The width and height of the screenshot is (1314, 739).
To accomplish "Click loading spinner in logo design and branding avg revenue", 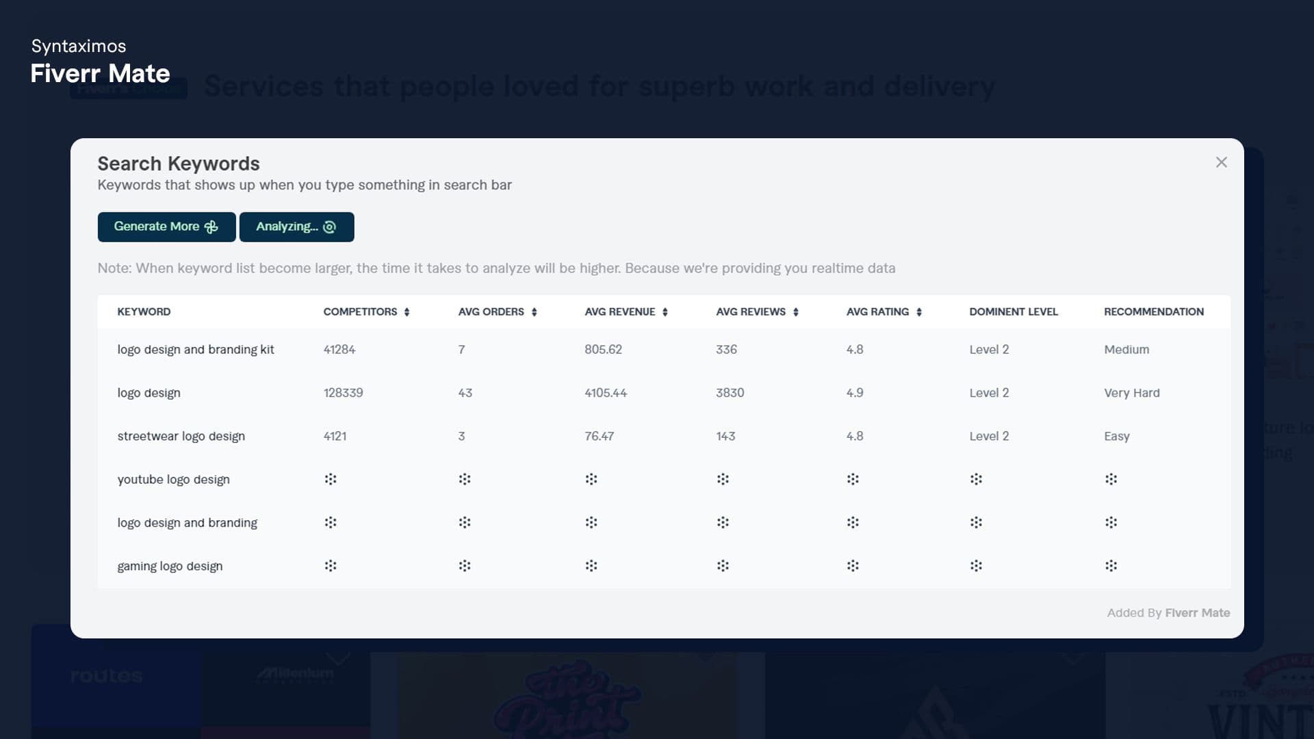I will [x=591, y=523].
